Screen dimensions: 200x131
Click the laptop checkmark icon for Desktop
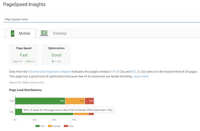click(44, 33)
